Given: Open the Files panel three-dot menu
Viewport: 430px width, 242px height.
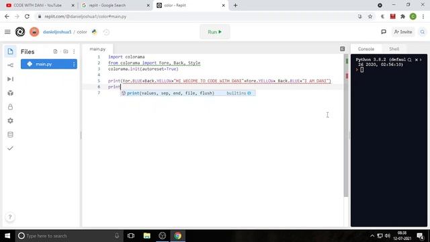Looking at the screenshot, I should (74, 52).
